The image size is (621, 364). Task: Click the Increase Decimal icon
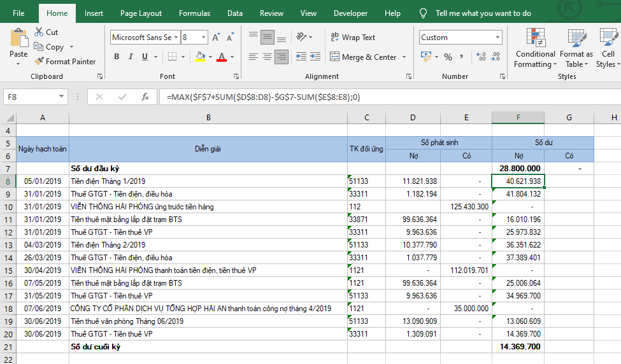click(x=482, y=57)
